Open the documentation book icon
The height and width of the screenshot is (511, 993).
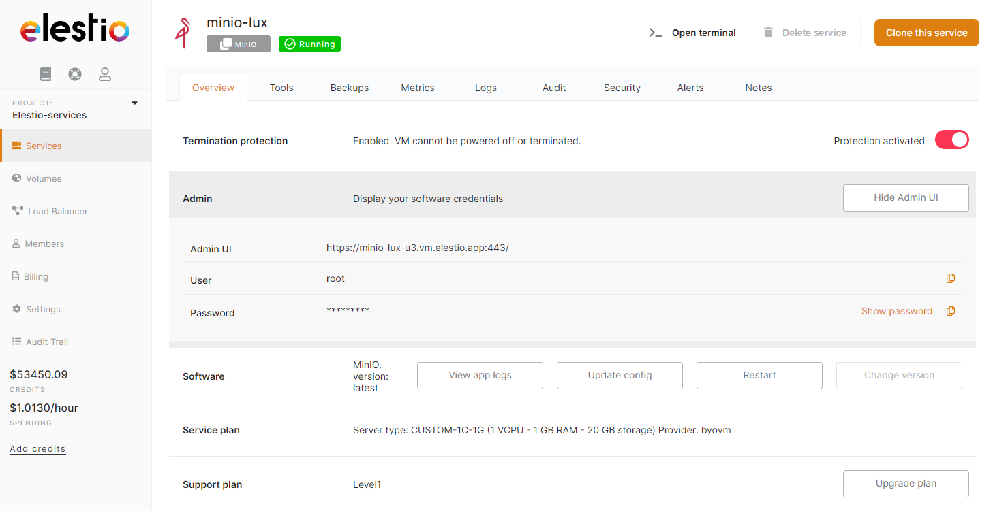pyautogui.click(x=46, y=74)
